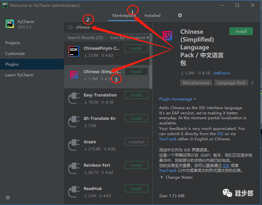262x205 pixels.
Task: Click the plugin list vertical scrollbar
Action: click(150, 61)
